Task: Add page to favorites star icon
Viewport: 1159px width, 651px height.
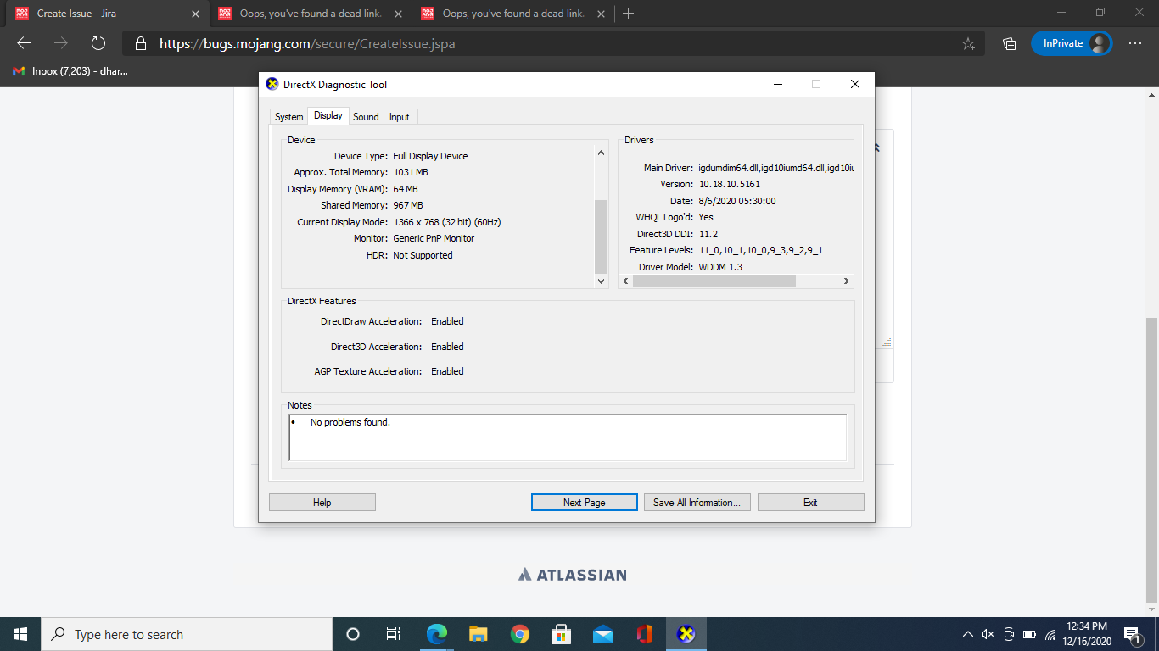Action: [968, 43]
